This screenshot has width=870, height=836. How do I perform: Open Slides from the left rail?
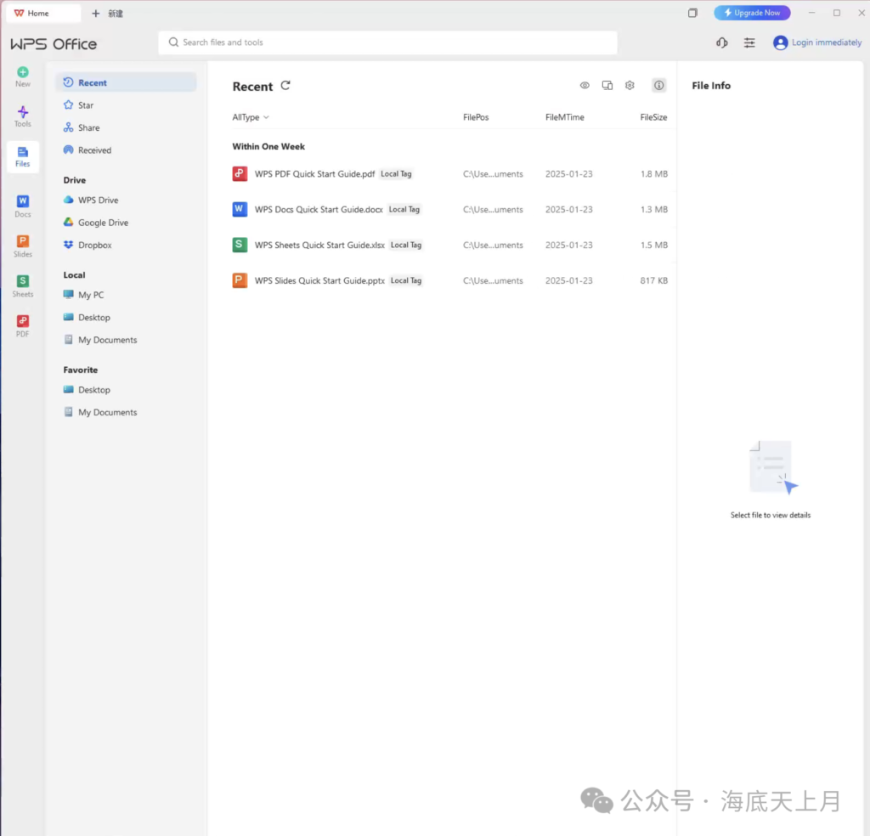pos(23,246)
